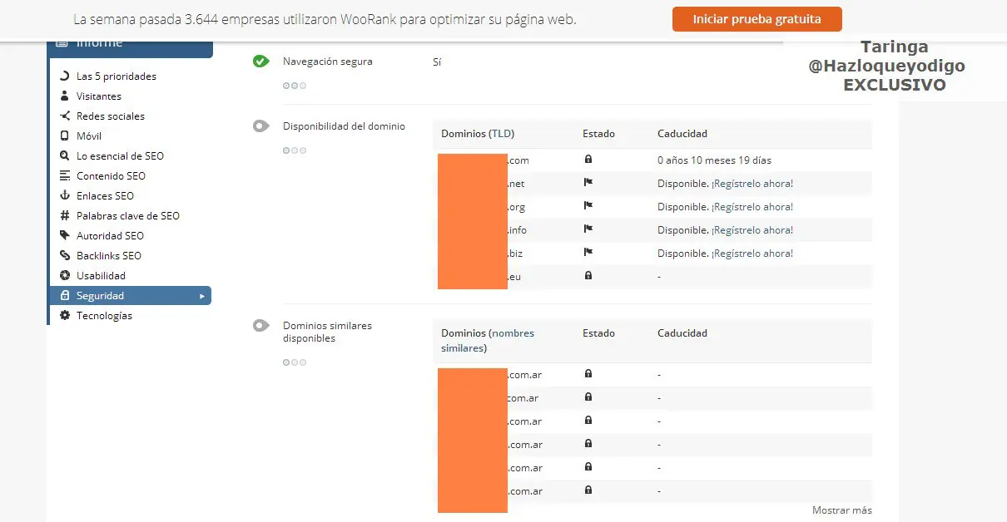Screen dimensions: 1007x522
Task: Open the TLD link in domains header
Action: (502, 134)
